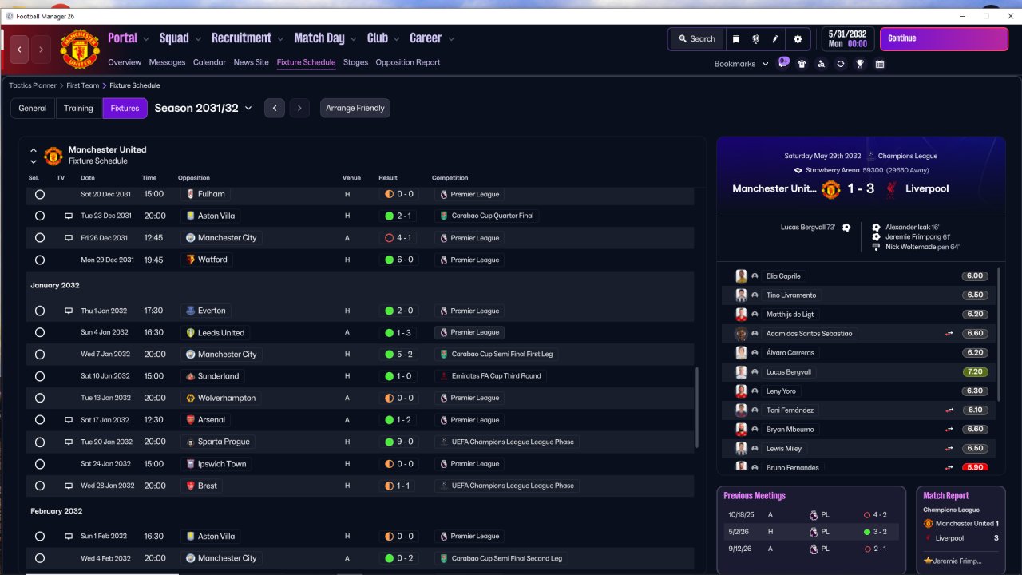The width and height of the screenshot is (1022, 575).
Task: Click the Manchester United crest in fixture list header
Action: point(53,155)
